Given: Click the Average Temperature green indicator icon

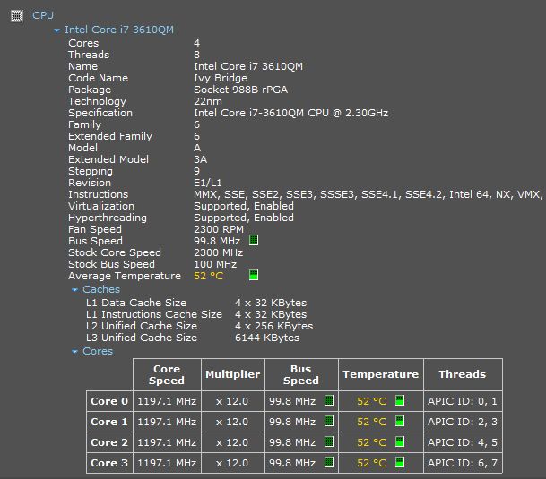Looking at the screenshot, I should pos(254,276).
